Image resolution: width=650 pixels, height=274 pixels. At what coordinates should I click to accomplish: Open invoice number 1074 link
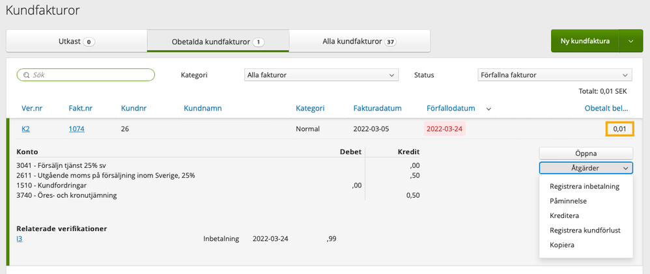coord(76,129)
